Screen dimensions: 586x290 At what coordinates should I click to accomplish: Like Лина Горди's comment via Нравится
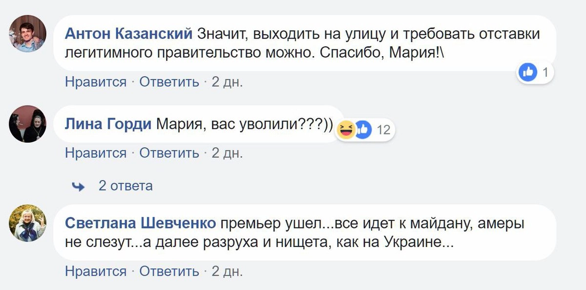96,153
